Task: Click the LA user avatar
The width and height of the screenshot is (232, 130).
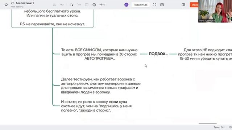Action: point(127,5)
